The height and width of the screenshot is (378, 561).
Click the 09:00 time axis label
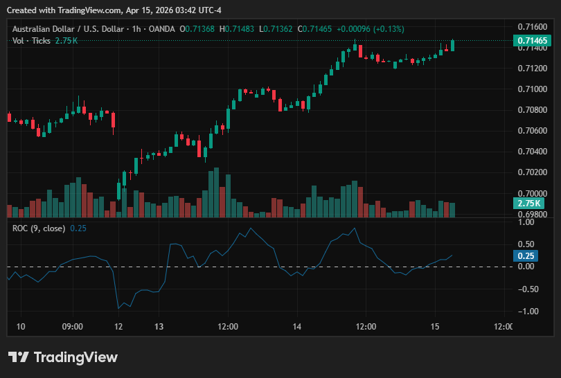[x=73, y=327]
